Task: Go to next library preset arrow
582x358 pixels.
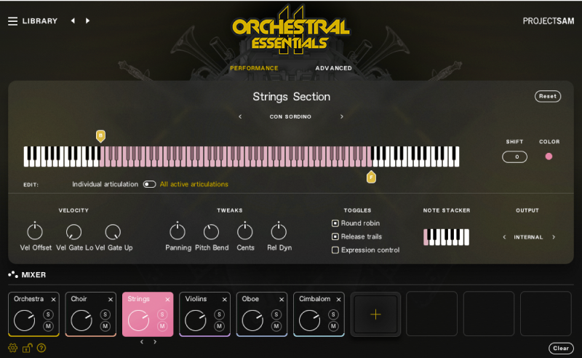Action: tap(87, 21)
